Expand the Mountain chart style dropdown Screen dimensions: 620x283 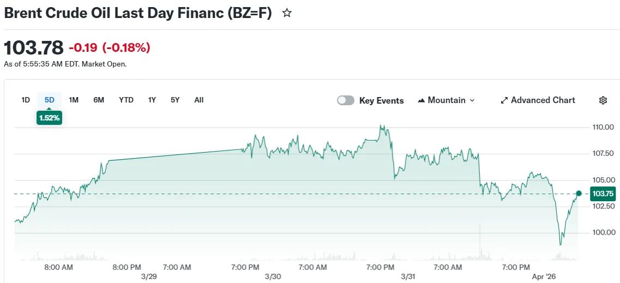click(x=472, y=100)
